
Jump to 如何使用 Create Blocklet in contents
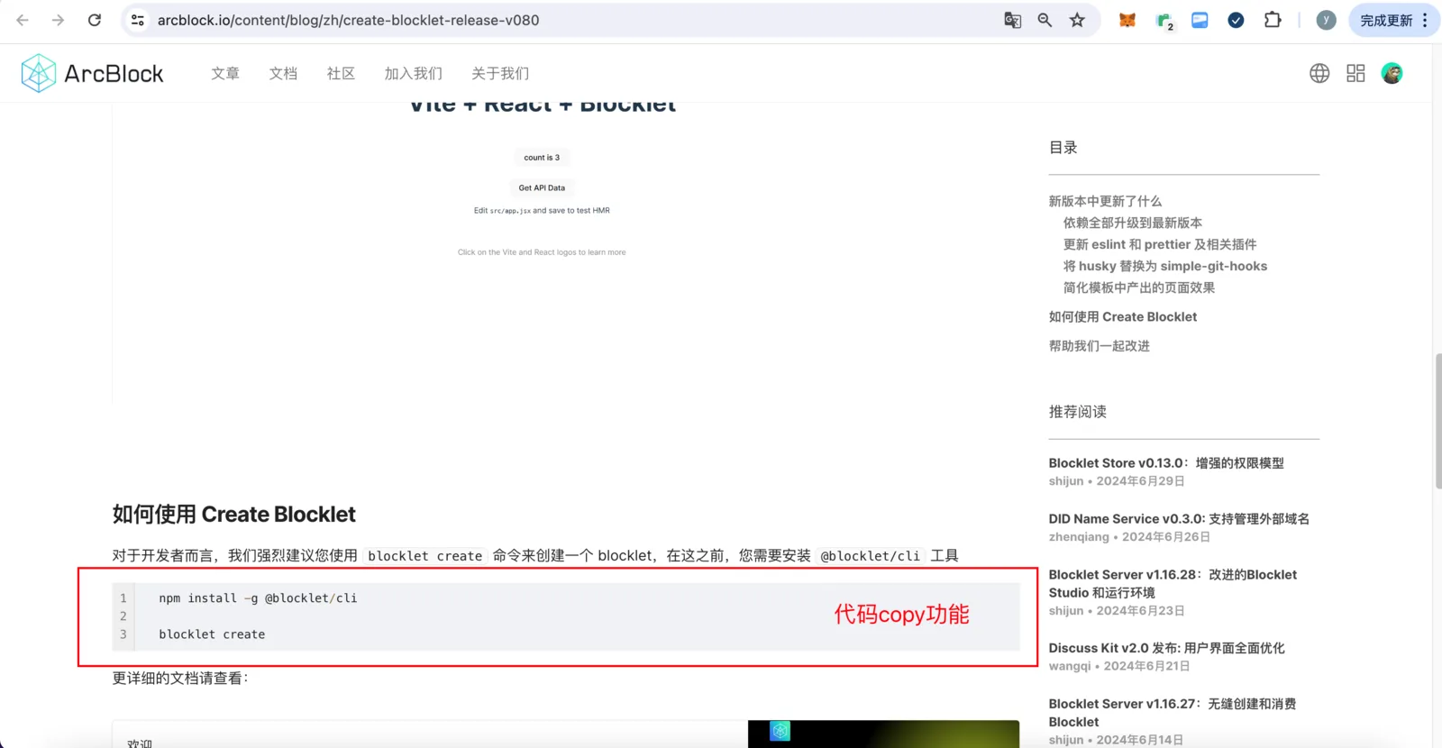(x=1122, y=316)
